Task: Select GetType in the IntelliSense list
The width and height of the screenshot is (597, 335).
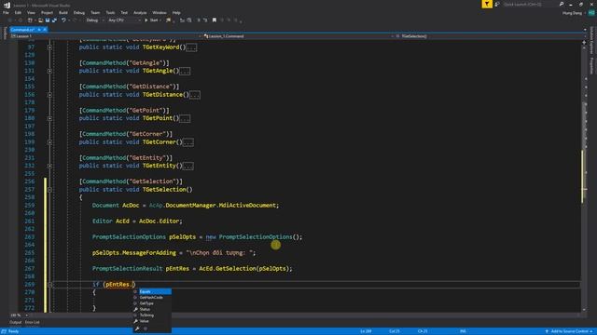Action: click(152, 303)
